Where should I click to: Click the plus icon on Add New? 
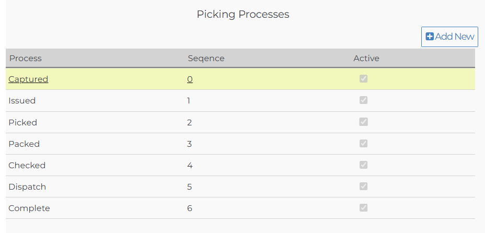click(x=430, y=37)
